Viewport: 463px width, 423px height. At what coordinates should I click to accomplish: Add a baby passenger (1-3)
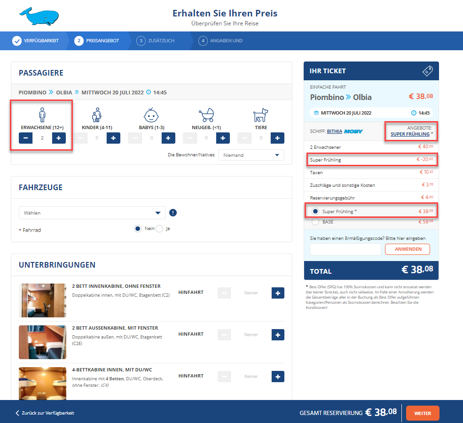[x=168, y=138]
